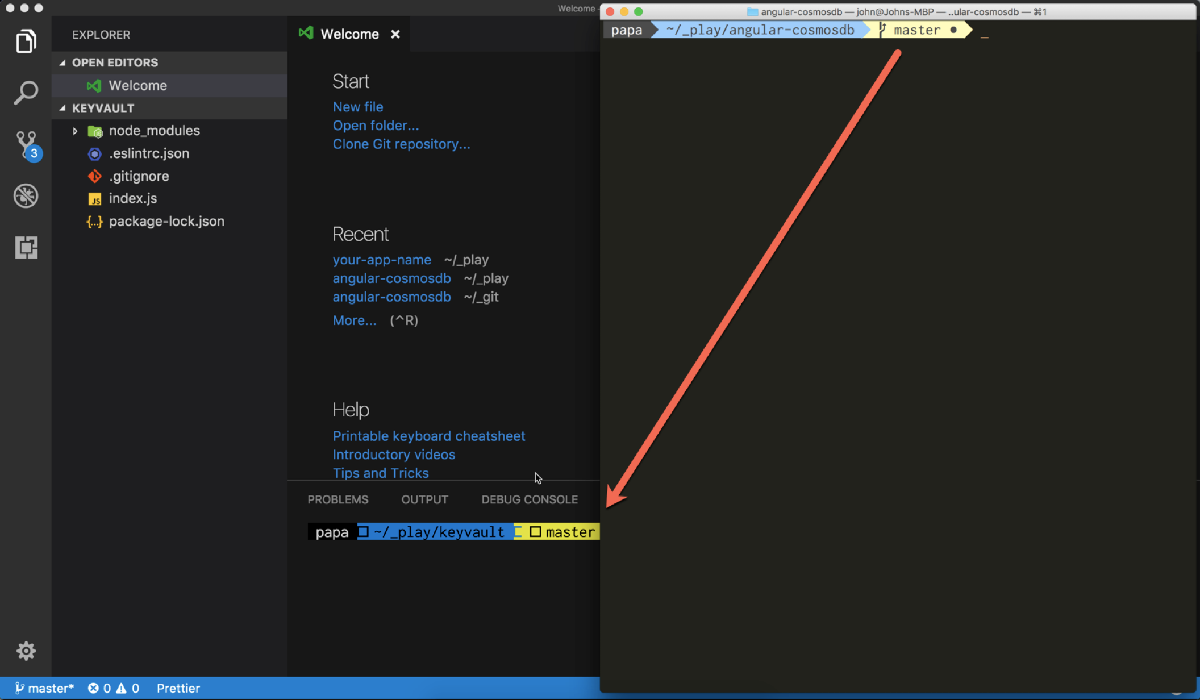1200x700 pixels.
Task: Expand the node_modules folder tree item
Action: 77,130
